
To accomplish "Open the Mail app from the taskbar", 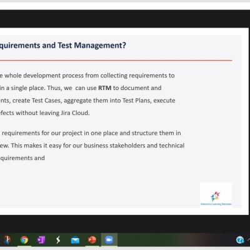I will point(75,240).
